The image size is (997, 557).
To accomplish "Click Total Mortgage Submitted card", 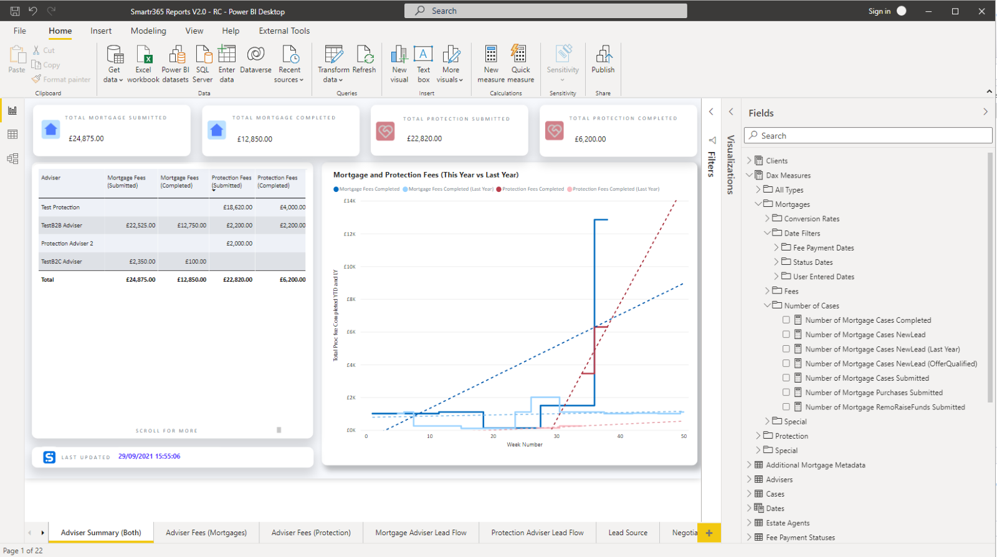I will coord(112,130).
